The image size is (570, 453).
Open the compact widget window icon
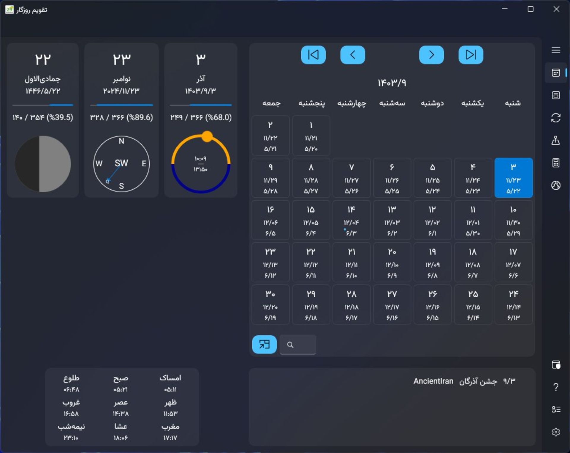(556, 364)
